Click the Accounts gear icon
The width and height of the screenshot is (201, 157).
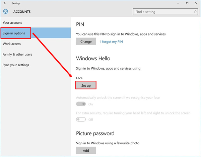point(5,12)
